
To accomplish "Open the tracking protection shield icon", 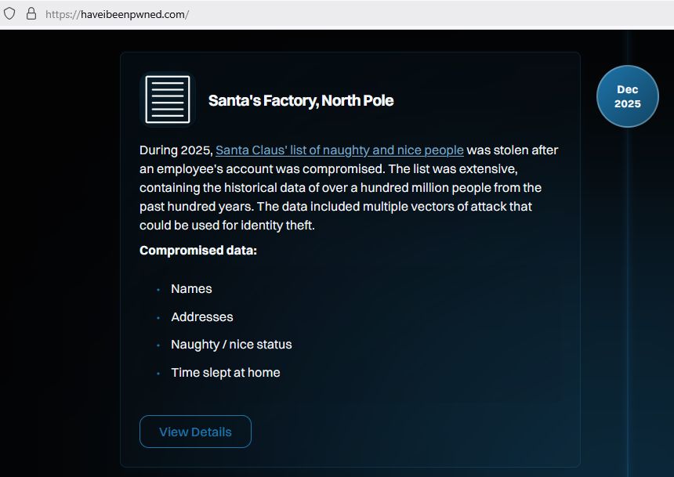I will 11,13.
